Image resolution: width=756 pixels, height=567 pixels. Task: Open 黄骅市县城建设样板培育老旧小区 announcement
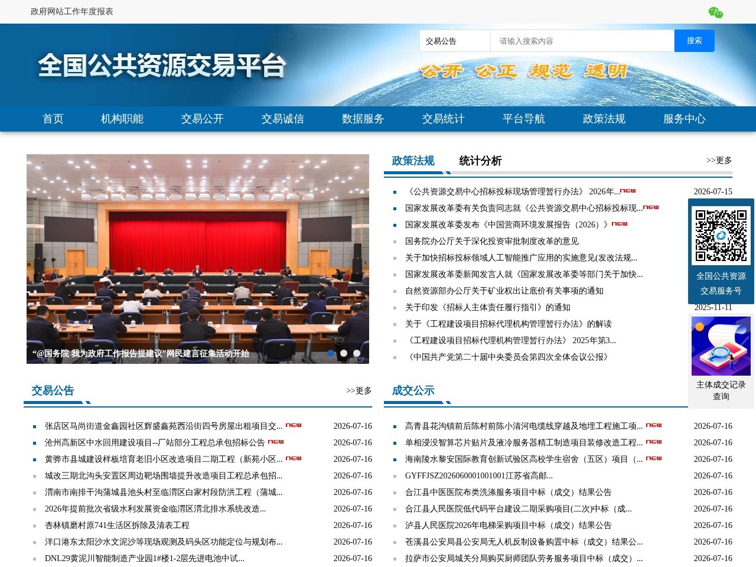pos(164,459)
